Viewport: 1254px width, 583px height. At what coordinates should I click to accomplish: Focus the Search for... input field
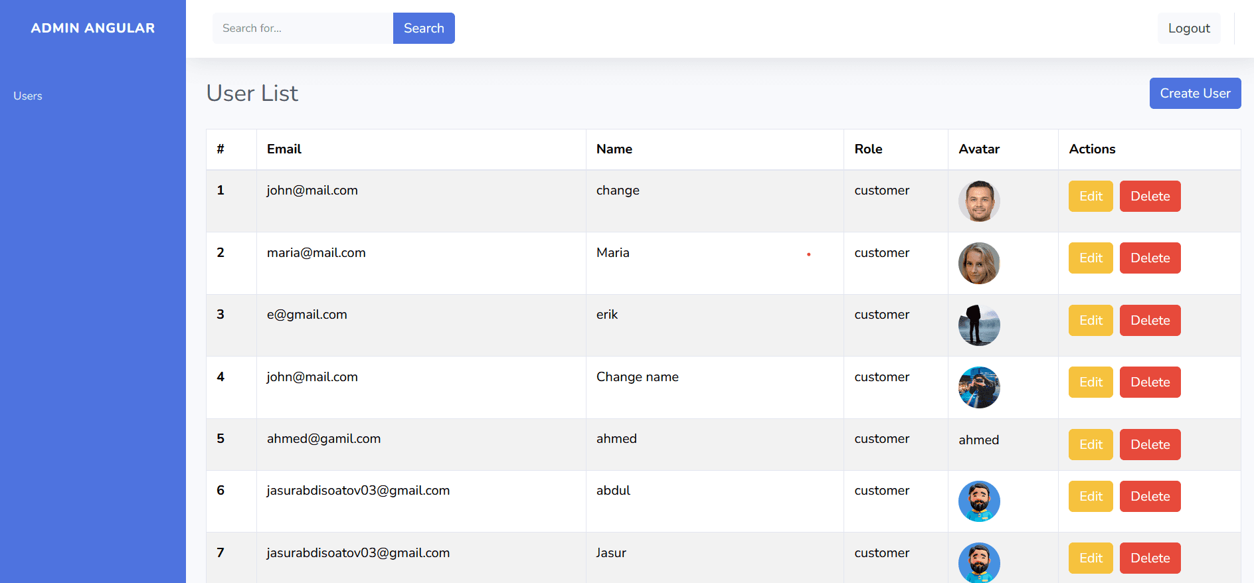click(x=303, y=28)
